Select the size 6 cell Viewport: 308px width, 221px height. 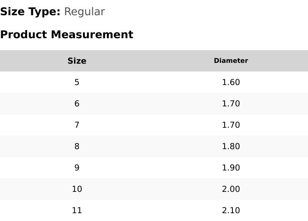[77, 104]
